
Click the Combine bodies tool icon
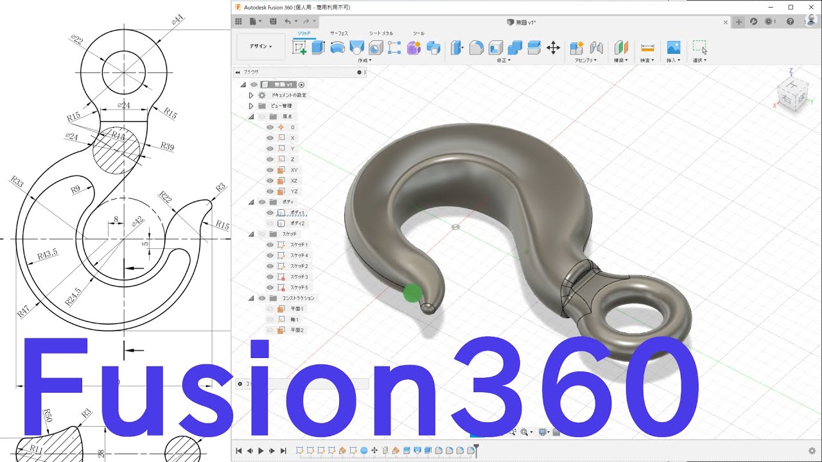pos(514,47)
